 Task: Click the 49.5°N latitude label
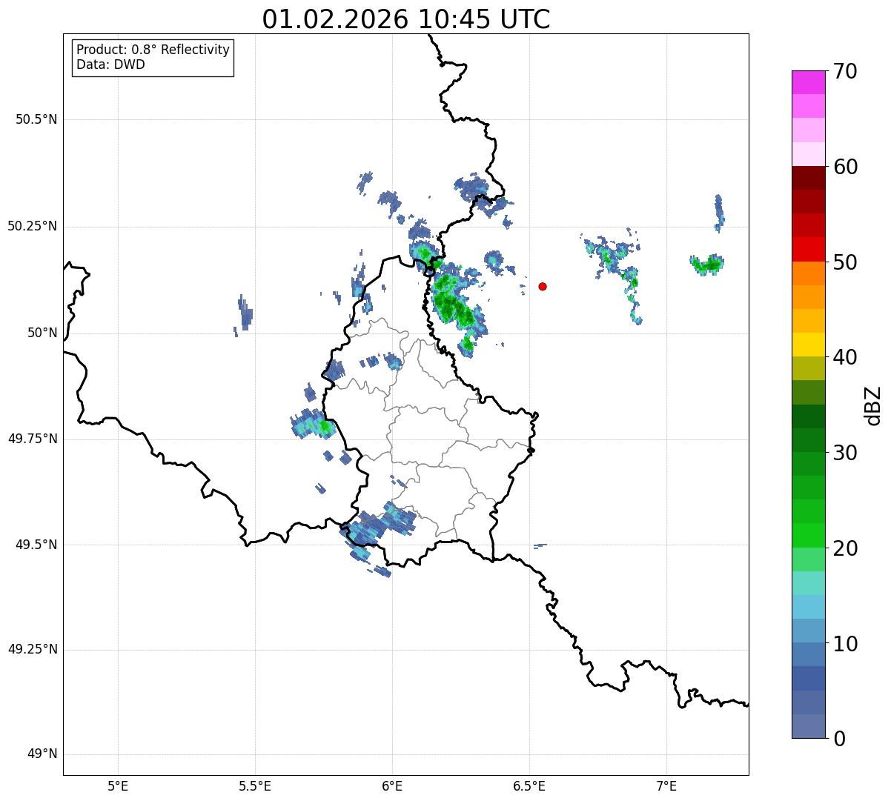(36, 545)
